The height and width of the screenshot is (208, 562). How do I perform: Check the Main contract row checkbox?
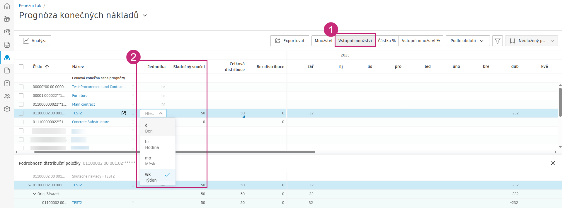pyautogui.click(x=21, y=104)
